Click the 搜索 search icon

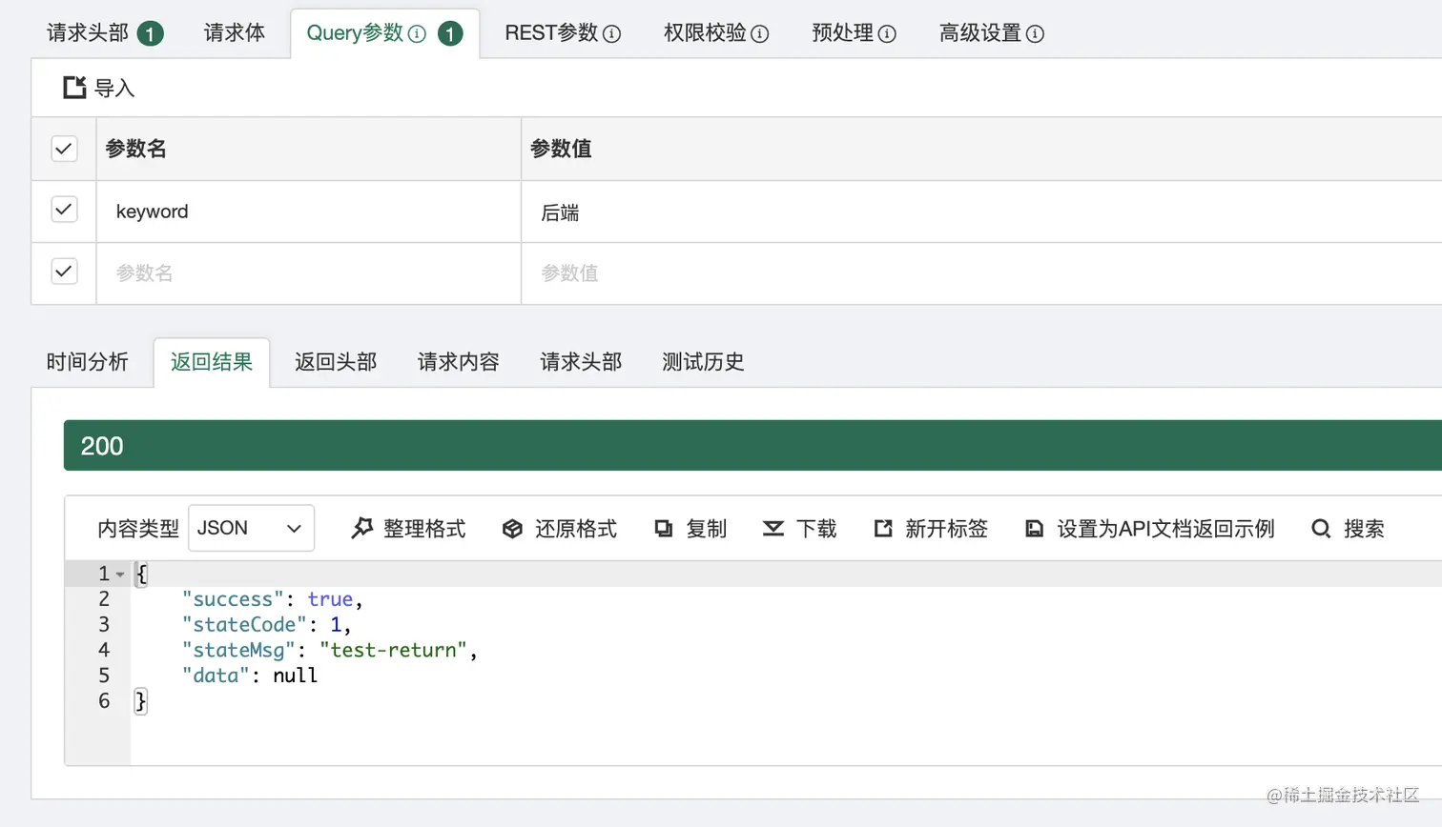[1321, 528]
